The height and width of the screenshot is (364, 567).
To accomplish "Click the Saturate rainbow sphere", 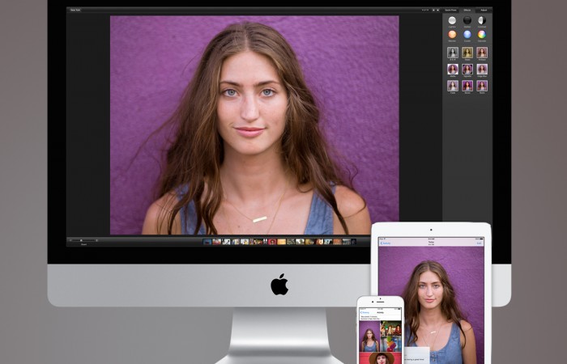I will pyautogui.click(x=482, y=35).
